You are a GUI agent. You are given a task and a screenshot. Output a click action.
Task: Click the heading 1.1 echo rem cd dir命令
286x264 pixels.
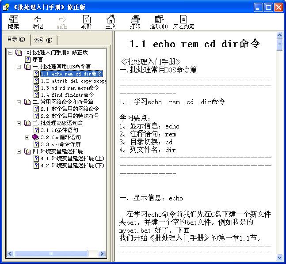point(195,44)
